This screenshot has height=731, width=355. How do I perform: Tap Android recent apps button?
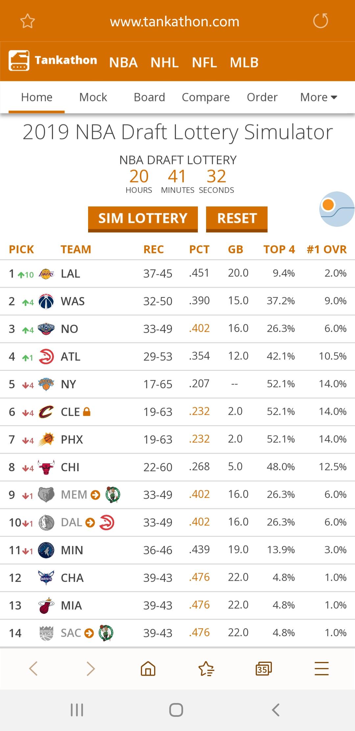(77, 710)
